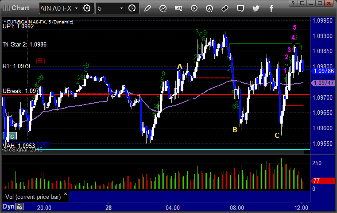Click the 12:00 time axis label
The width and height of the screenshot is (337, 213).
tap(301, 208)
